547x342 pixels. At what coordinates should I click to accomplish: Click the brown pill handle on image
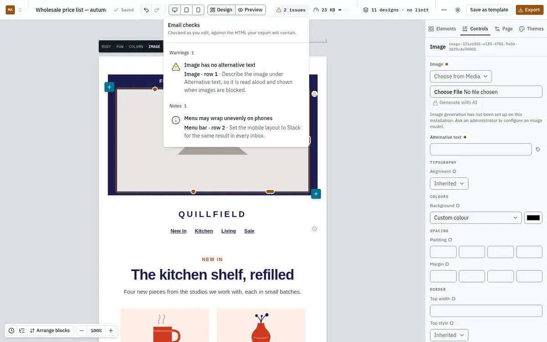click(x=270, y=192)
